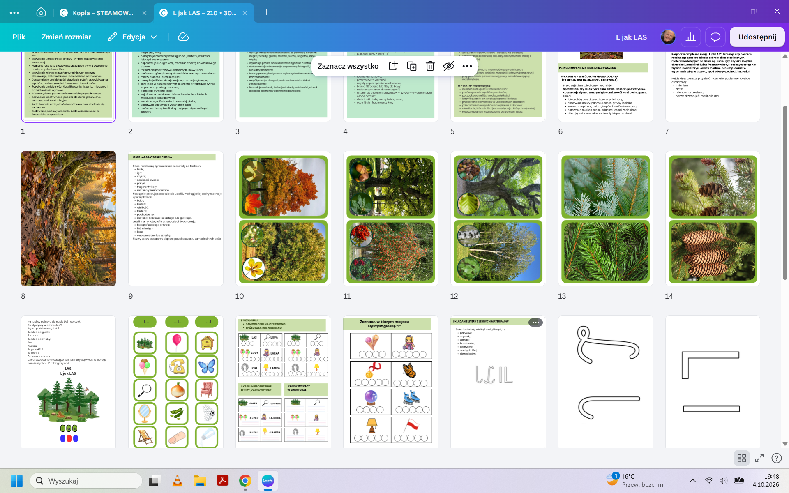Click scrollbar down arrow
The width and height of the screenshot is (789, 493).
coord(785,444)
